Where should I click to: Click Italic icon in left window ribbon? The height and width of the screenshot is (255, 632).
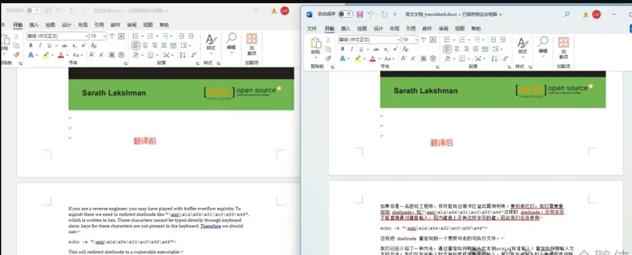40,46
